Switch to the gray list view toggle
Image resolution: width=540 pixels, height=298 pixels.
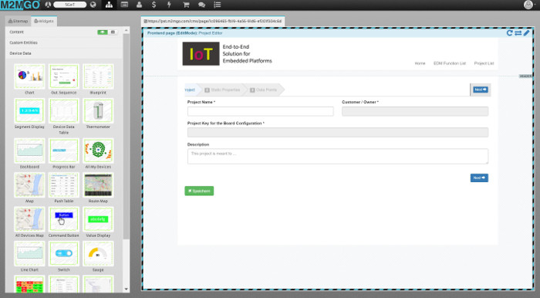click(x=113, y=32)
